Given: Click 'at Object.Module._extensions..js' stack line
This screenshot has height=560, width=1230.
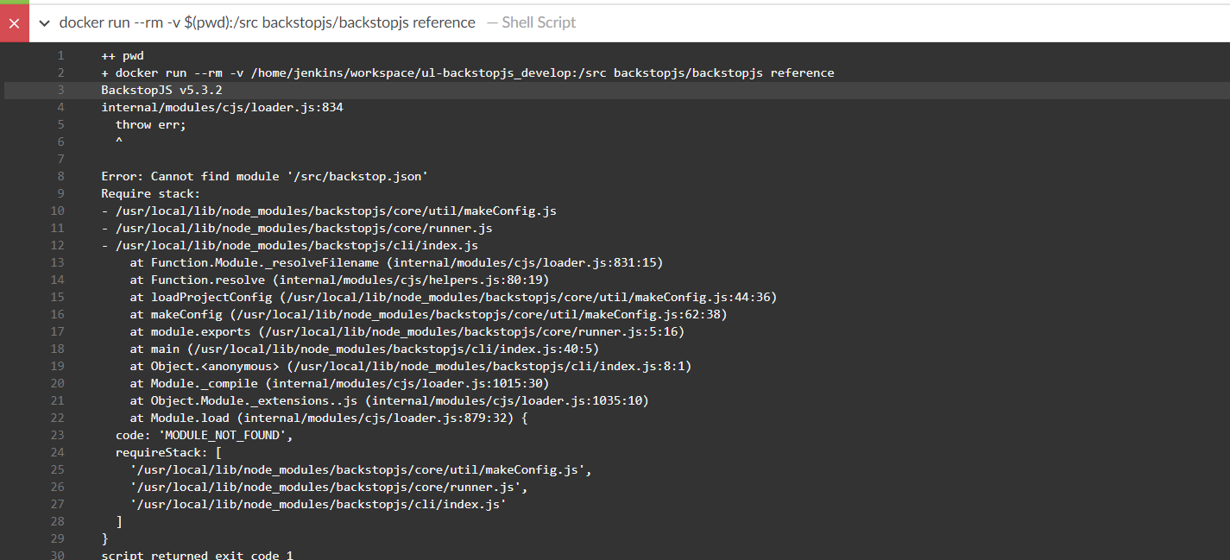Looking at the screenshot, I should (x=389, y=400).
